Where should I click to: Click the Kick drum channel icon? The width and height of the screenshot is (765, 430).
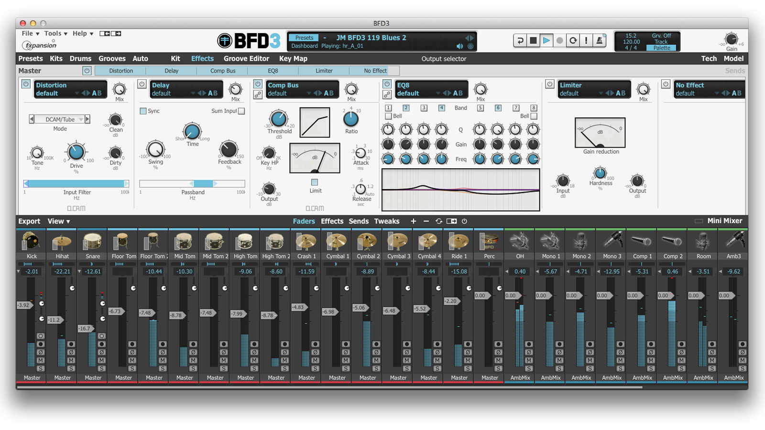tap(32, 242)
